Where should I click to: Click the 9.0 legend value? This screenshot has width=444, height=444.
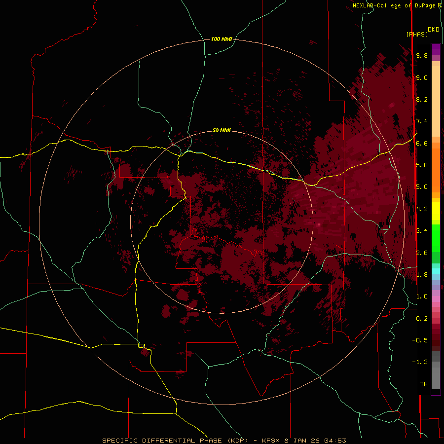point(422,77)
